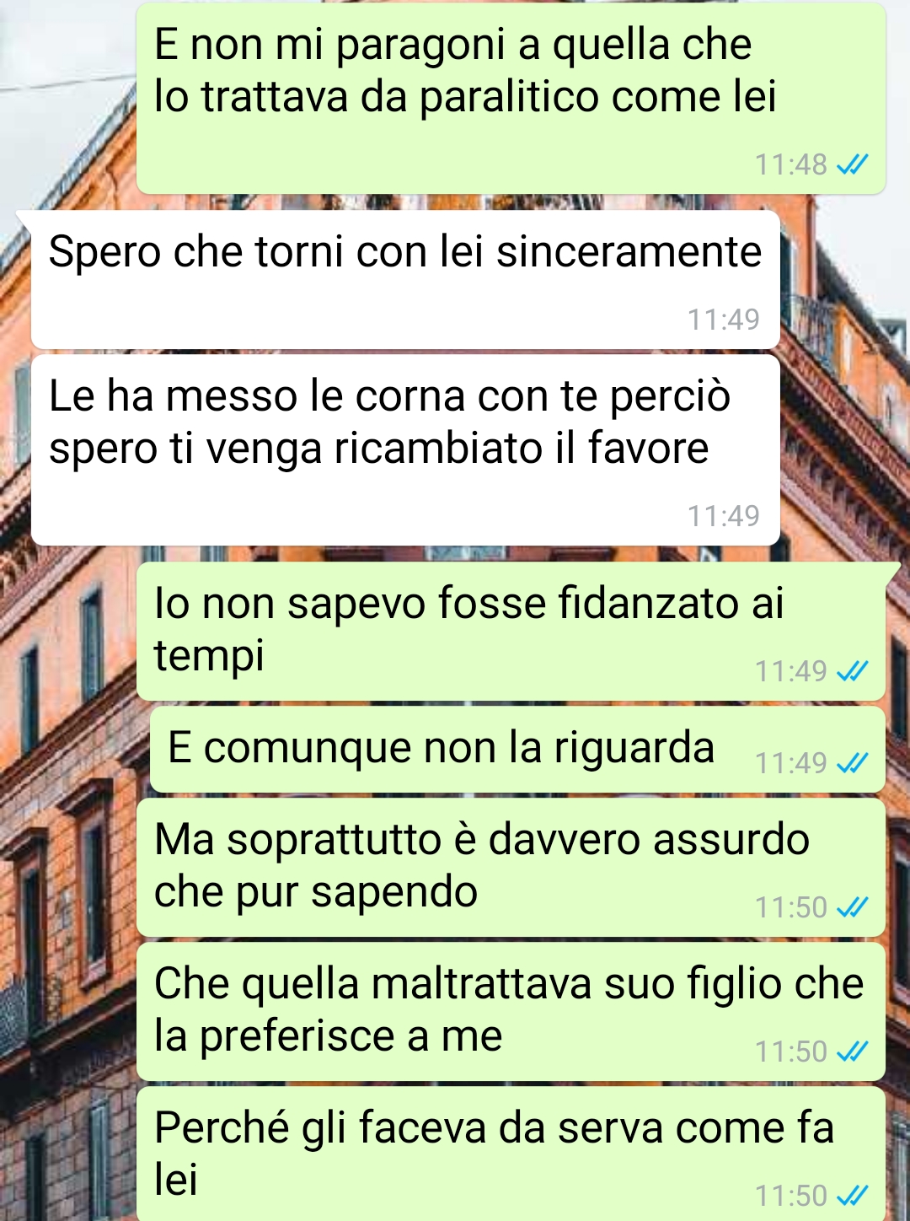Tap 11:49 timestamp under 'ricambiato il favore' message
The image size is (910, 1221).
point(724,516)
